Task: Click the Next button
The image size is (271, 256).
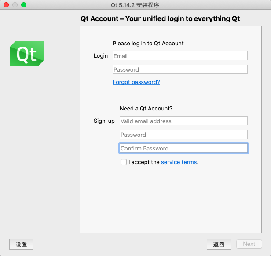Action: pyautogui.click(x=249, y=244)
